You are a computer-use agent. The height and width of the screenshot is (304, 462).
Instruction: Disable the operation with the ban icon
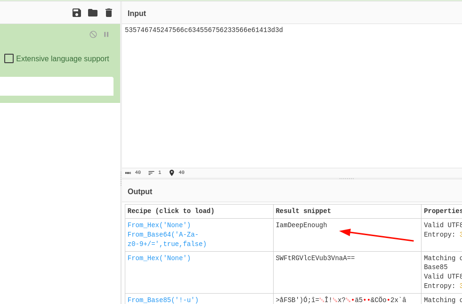point(93,34)
